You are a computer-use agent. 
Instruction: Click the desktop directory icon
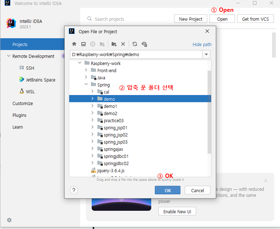tap(83, 44)
